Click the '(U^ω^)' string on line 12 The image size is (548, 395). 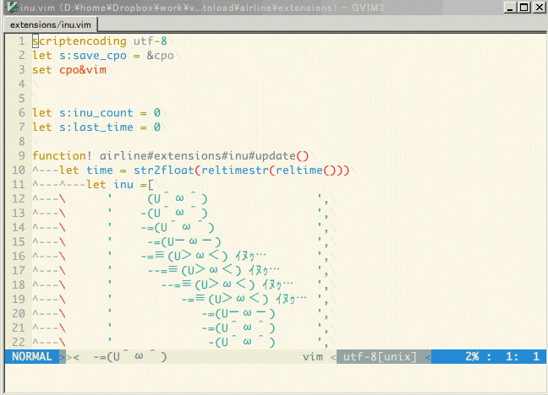click(178, 198)
